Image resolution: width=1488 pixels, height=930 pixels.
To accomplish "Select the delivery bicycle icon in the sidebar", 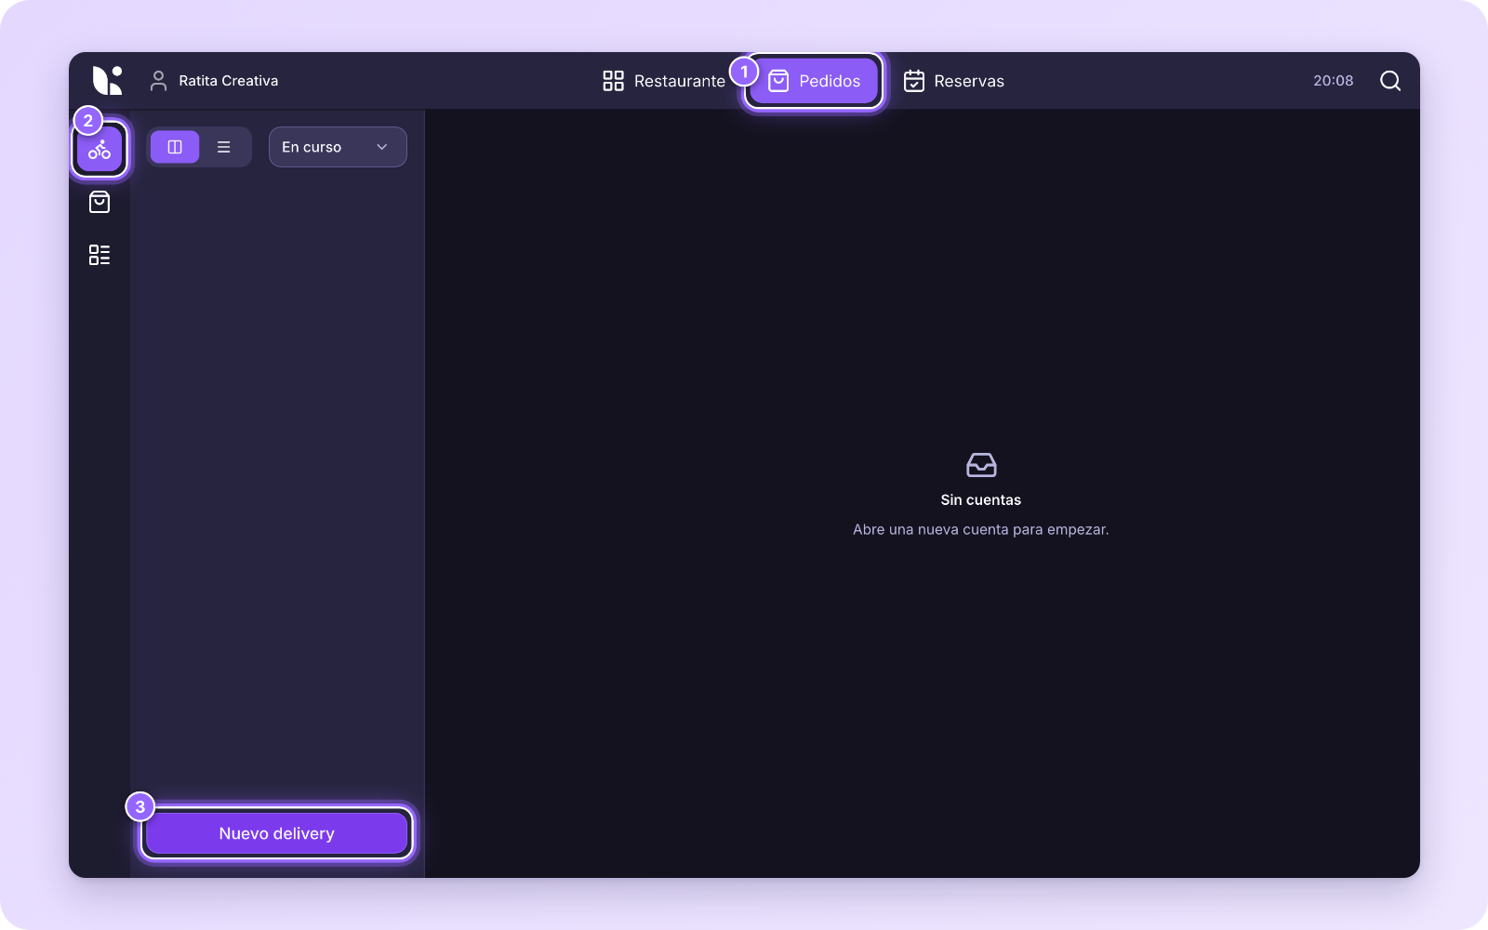I will (x=100, y=149).
